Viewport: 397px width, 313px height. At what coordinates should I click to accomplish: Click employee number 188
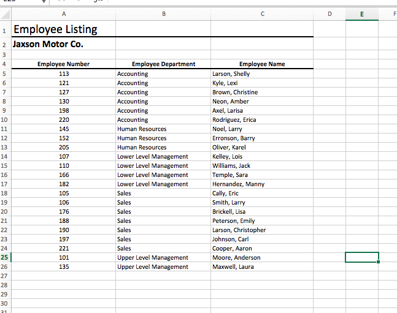pyautogui.click(x=64, y=221)
